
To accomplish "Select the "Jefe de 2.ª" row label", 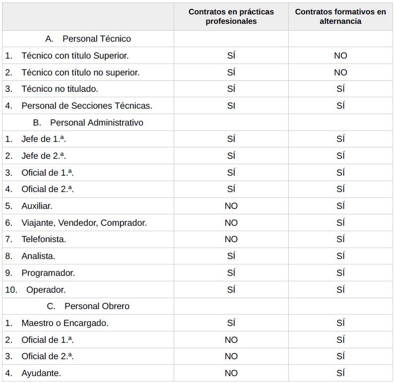I will [44, 156].
